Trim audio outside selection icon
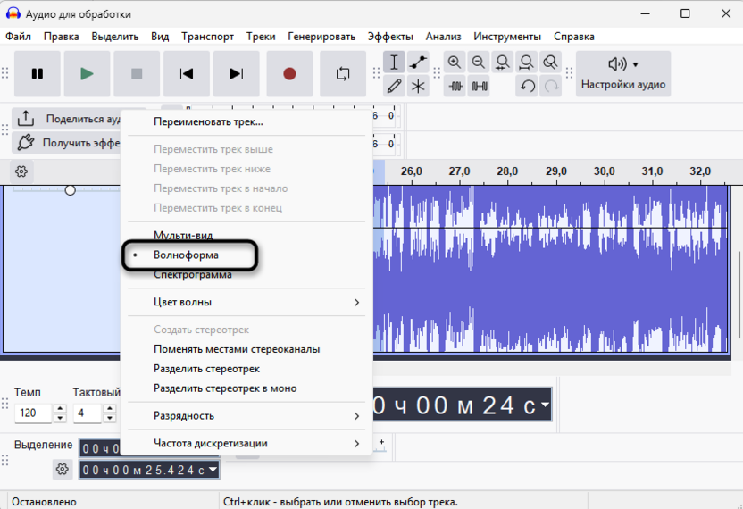This screenshot has height=509, width=743. pos(455,87)
